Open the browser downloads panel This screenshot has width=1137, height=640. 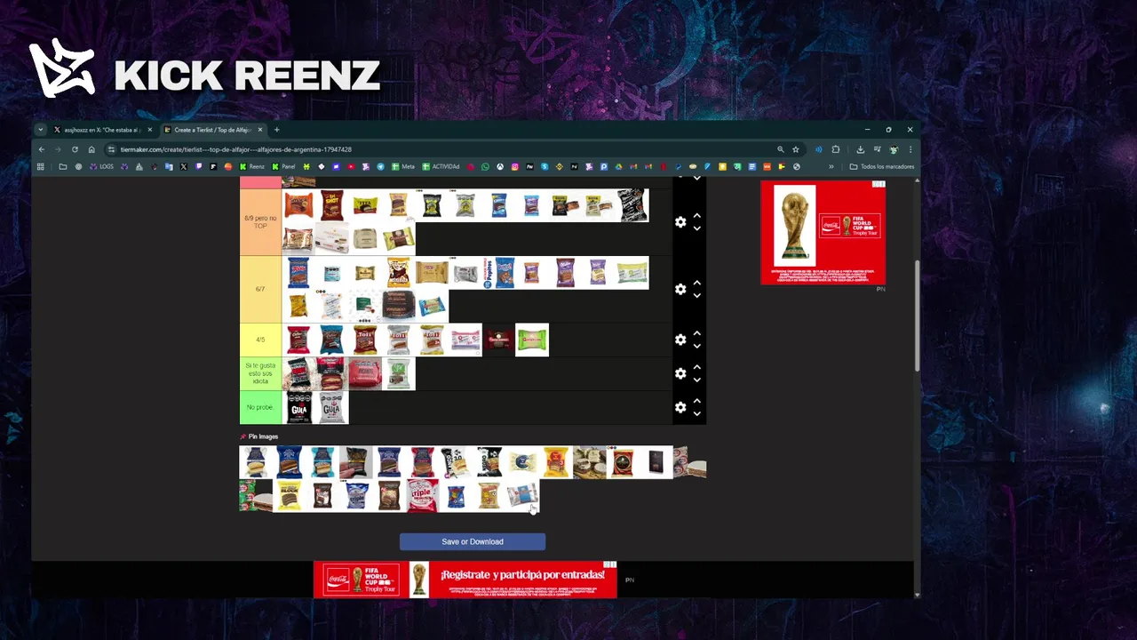click(860, 149)
